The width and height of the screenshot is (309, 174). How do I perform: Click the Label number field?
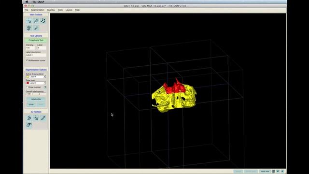click(42, 48)
